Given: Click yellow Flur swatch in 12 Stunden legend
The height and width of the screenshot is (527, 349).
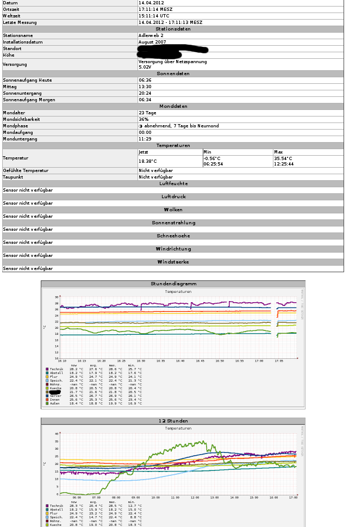Looking at the screenshot, I should [47, 513].
